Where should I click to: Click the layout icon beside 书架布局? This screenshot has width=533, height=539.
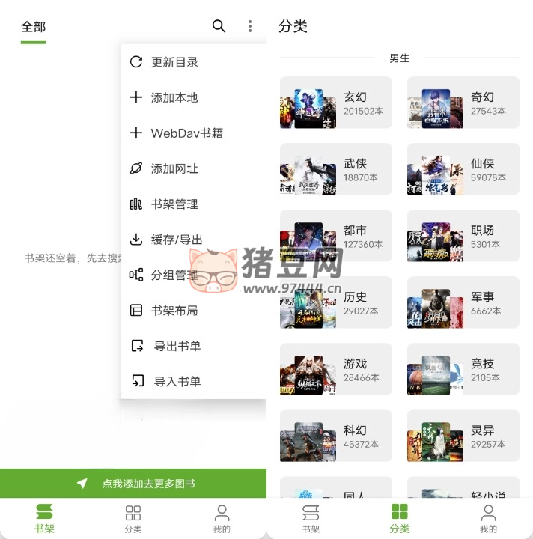point(135,310)
